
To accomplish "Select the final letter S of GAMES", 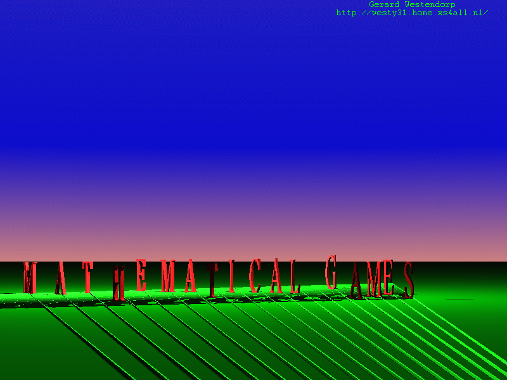I will 408,279.
